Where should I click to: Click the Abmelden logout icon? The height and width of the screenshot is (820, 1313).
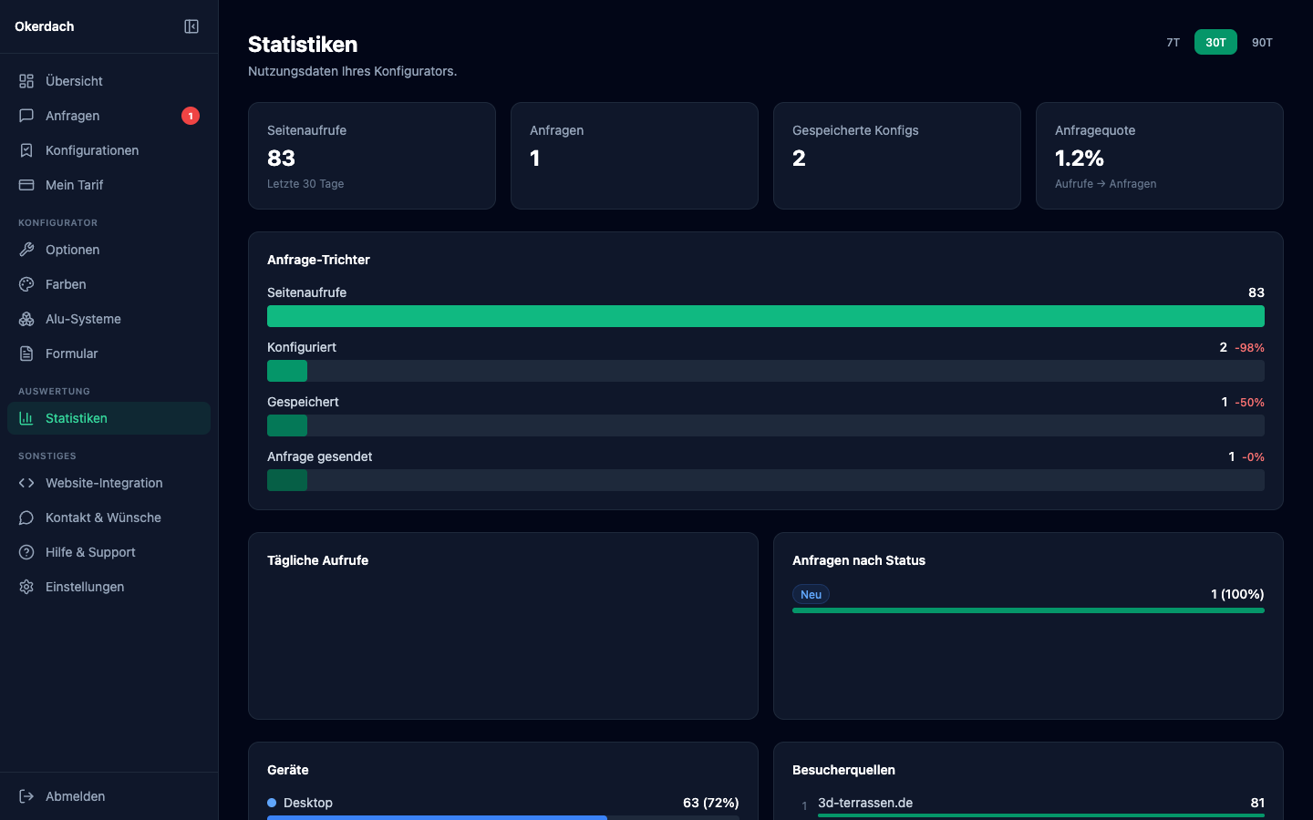pyautogui.click(x=26, y=796)
